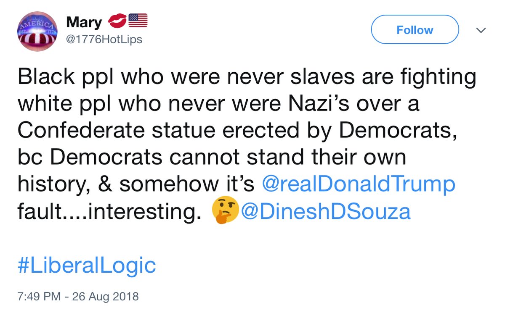Click the @1776HotLips handle
505x313 pixels.
tap(104, 39)
